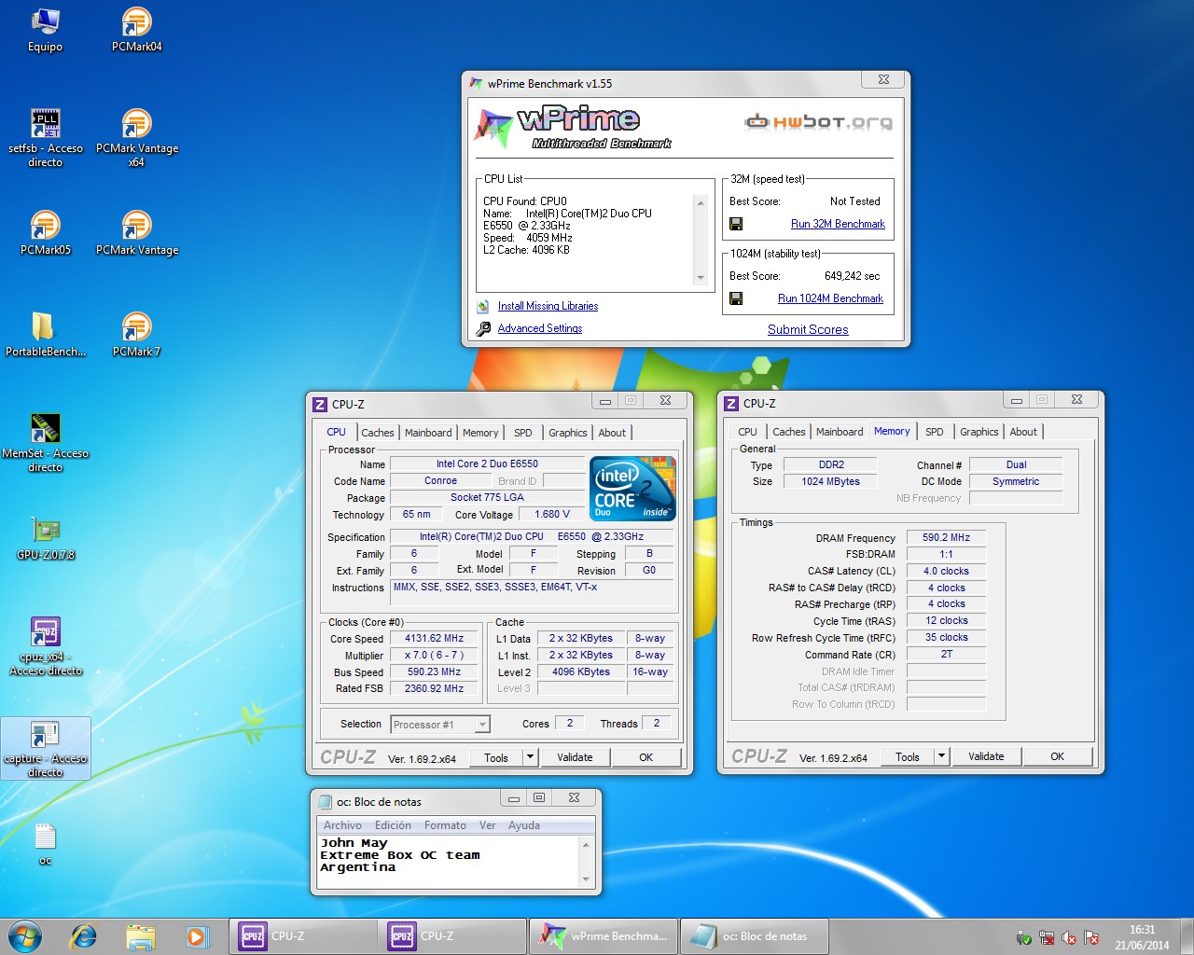Screen dimensions: 1194x955
Task: Switch to Caches tab in CPU-Z CPU window
Action: (x=378, y=433)
